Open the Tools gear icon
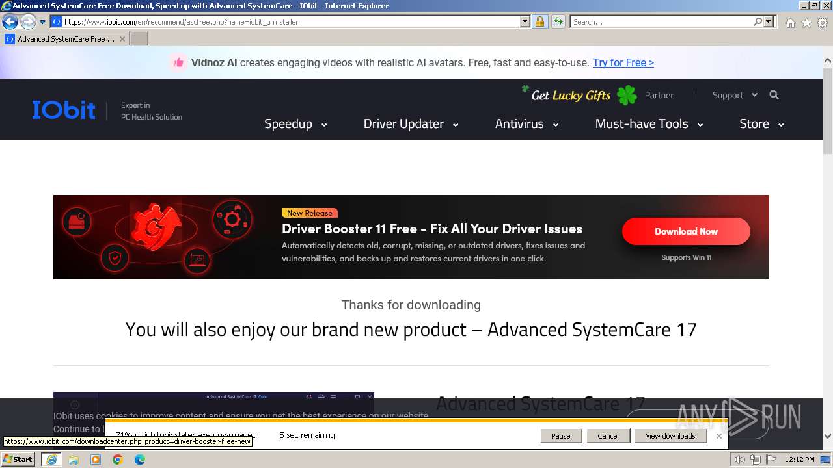 823,23
